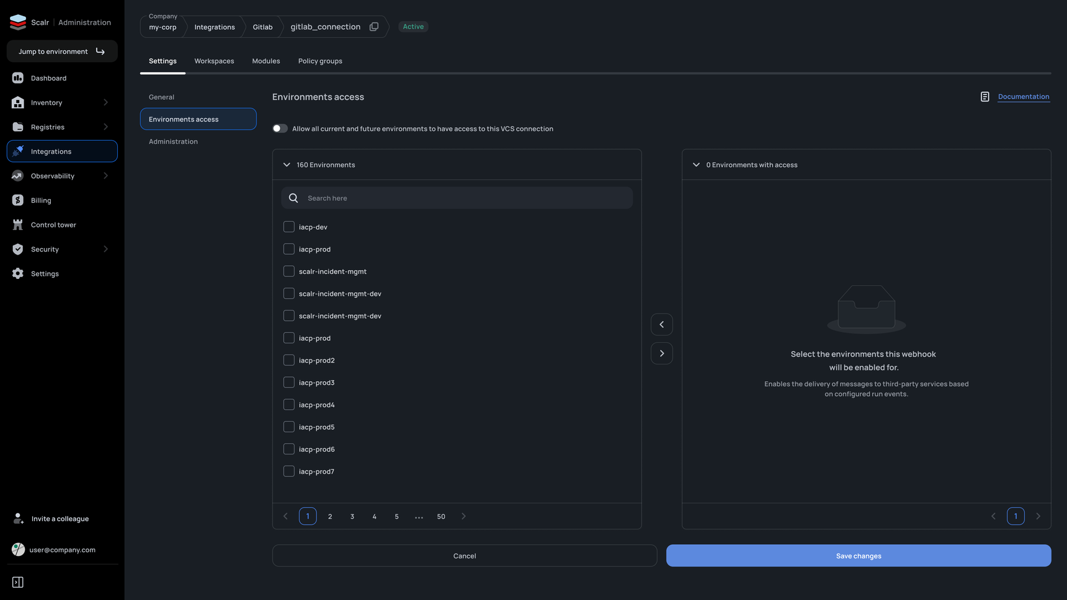Open the Jump to environment selector

pyautogui.click(x=62, y=51)
